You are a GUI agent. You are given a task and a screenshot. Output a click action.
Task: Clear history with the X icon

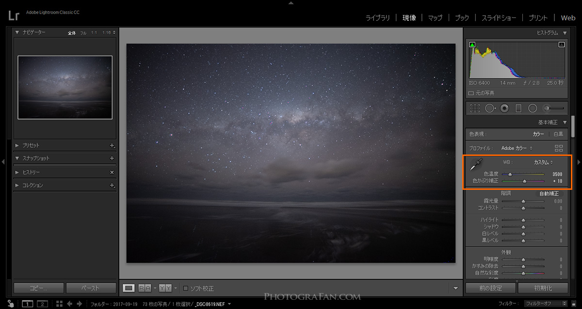click(112, 172)
